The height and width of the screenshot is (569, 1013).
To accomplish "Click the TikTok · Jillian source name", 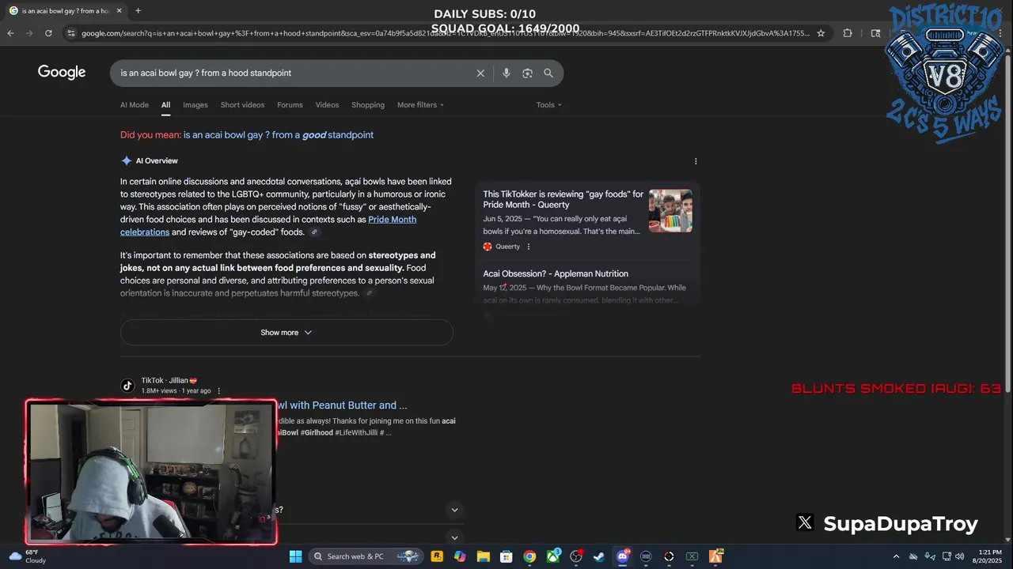I will pyautogui.click(x=169, y=380).
